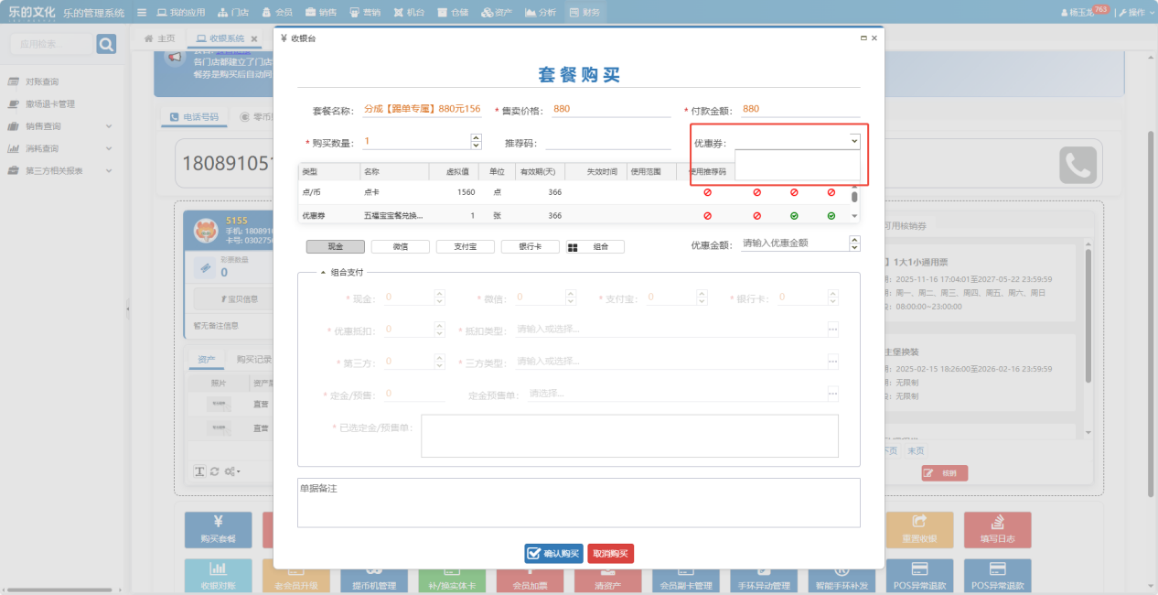Open the 财务 menu in top bar

[x=585, y=13]
